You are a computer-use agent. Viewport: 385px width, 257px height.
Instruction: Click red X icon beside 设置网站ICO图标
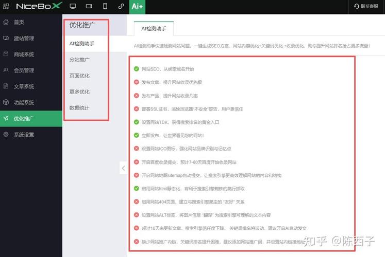click(x=137, y=149)
